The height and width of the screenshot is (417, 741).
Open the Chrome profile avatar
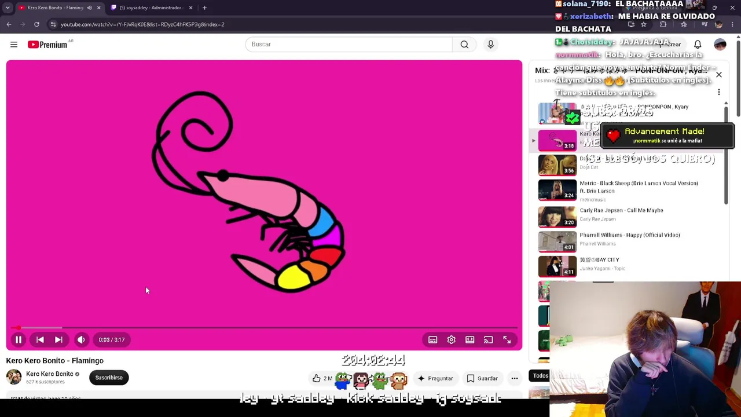[718, 24]
